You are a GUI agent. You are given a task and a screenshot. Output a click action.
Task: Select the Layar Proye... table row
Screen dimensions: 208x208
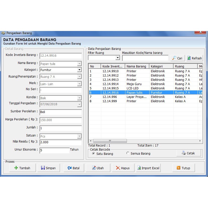click(146, 97)
